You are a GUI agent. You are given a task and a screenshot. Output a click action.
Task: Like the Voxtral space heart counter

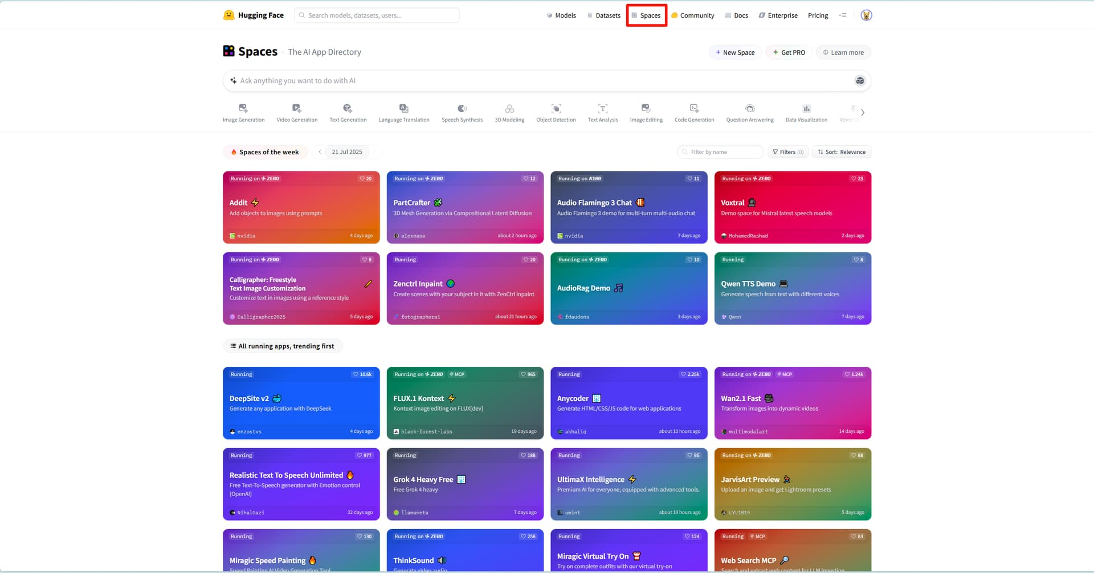tap(857, 179)
